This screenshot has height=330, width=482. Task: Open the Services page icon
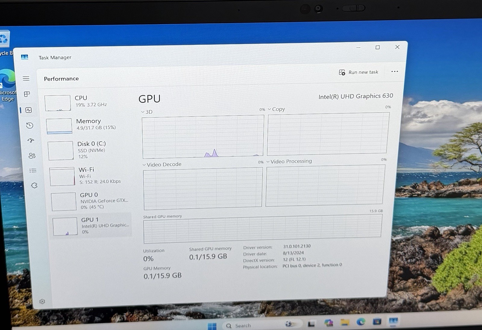pos(34,185)
